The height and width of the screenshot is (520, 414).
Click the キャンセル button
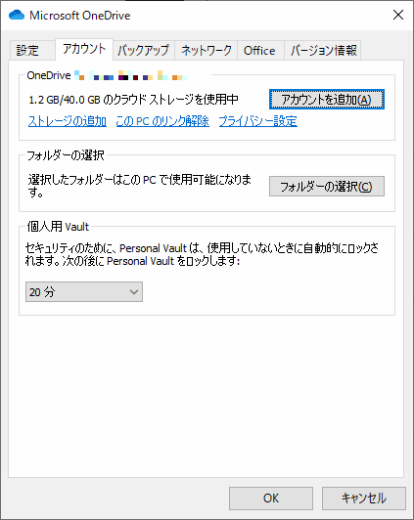click(x=364, y=498)
